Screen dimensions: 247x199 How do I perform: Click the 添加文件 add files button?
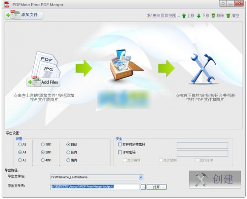click(x=24, y=15)
